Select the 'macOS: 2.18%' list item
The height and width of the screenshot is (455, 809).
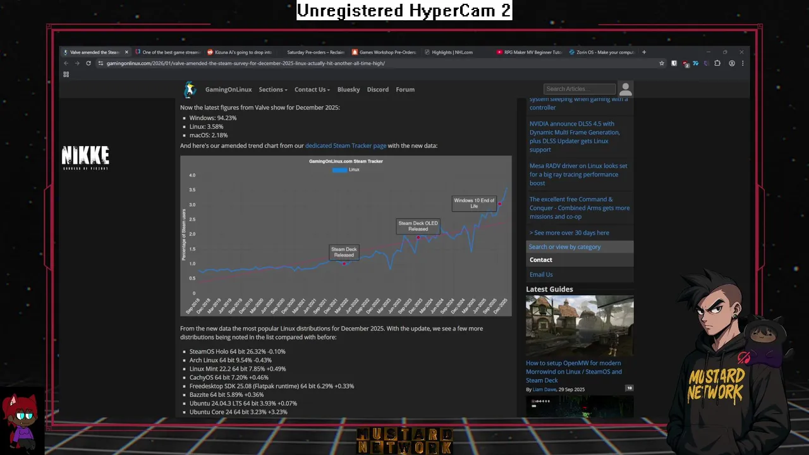coord(209,135)
